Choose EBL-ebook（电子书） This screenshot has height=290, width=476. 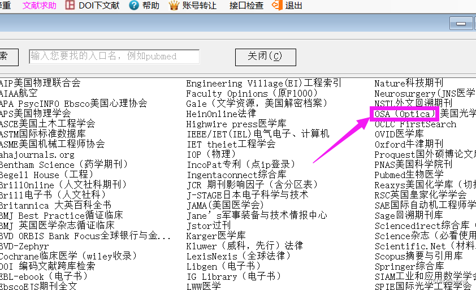(x=44, y=276)
